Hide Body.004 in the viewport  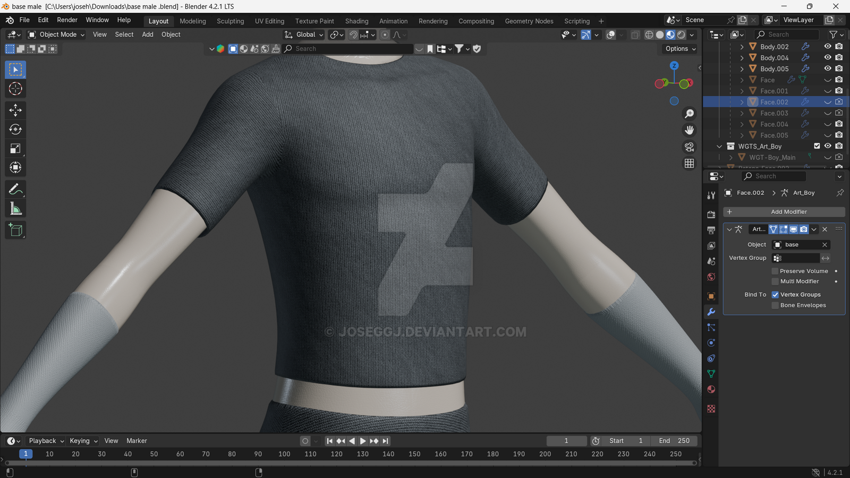pos(828,57)
